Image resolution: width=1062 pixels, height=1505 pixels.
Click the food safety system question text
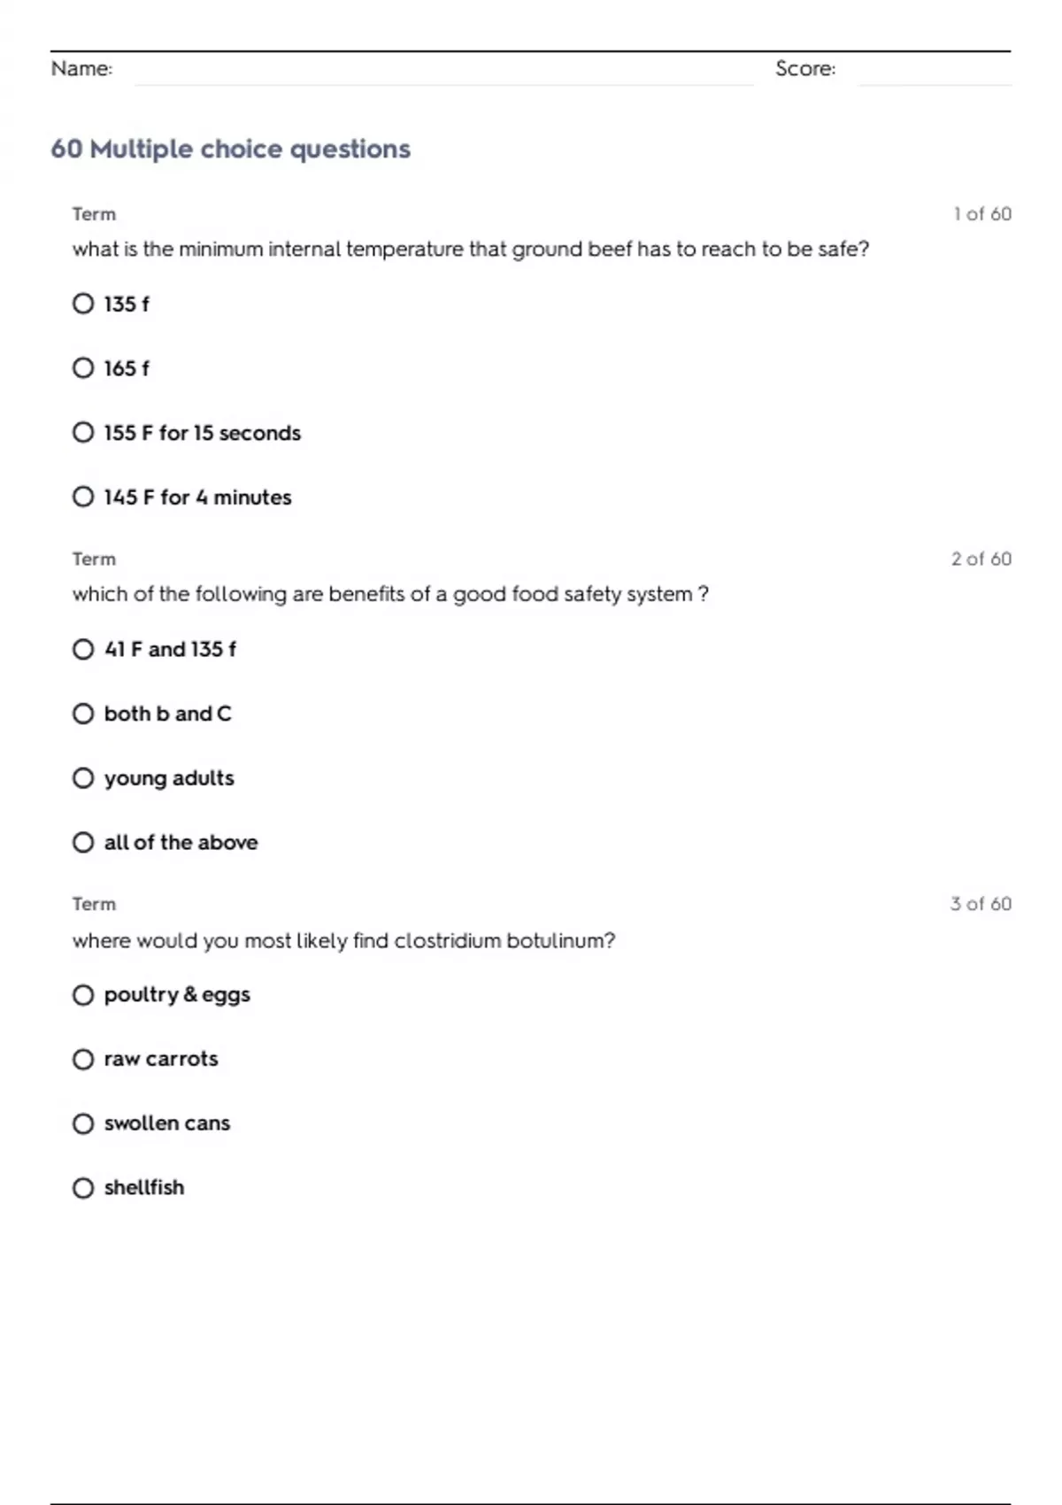pyautogui.click(x=390, y=594)
